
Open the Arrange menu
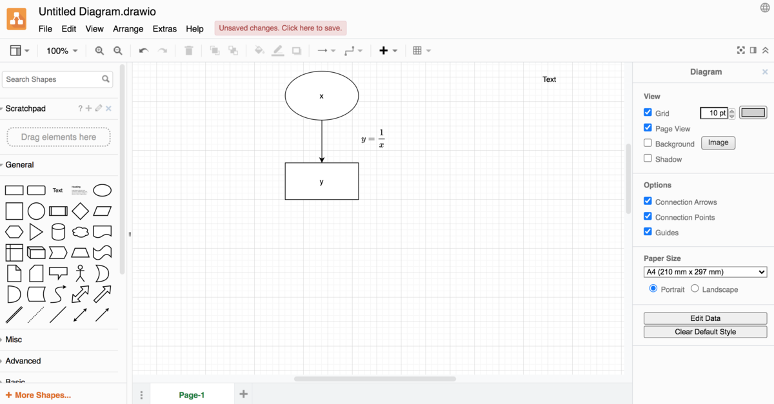(128, 29)
